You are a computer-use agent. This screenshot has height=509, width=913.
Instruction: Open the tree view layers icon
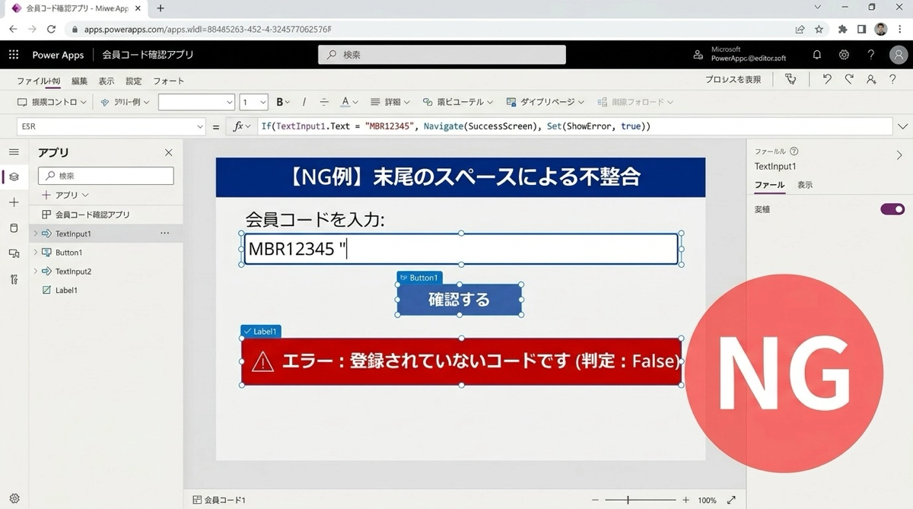pyautogui.click(x=14, y=177)
